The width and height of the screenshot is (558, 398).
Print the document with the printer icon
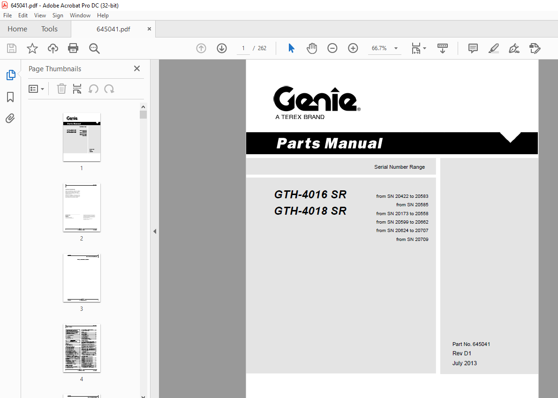click(x=73, y=48)
